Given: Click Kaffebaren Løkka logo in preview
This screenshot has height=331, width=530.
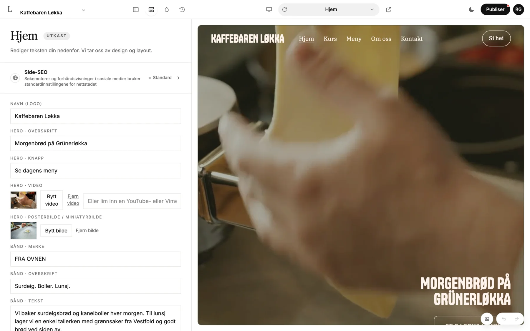Looking at the screenshot, I should 248,39.
